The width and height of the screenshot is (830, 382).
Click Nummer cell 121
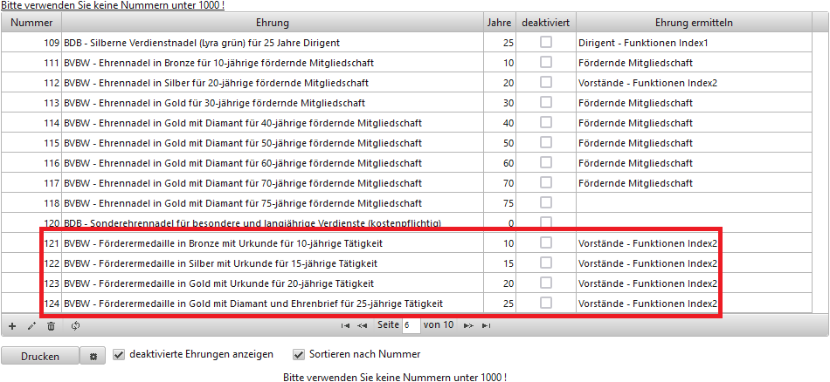coord(31,243)
